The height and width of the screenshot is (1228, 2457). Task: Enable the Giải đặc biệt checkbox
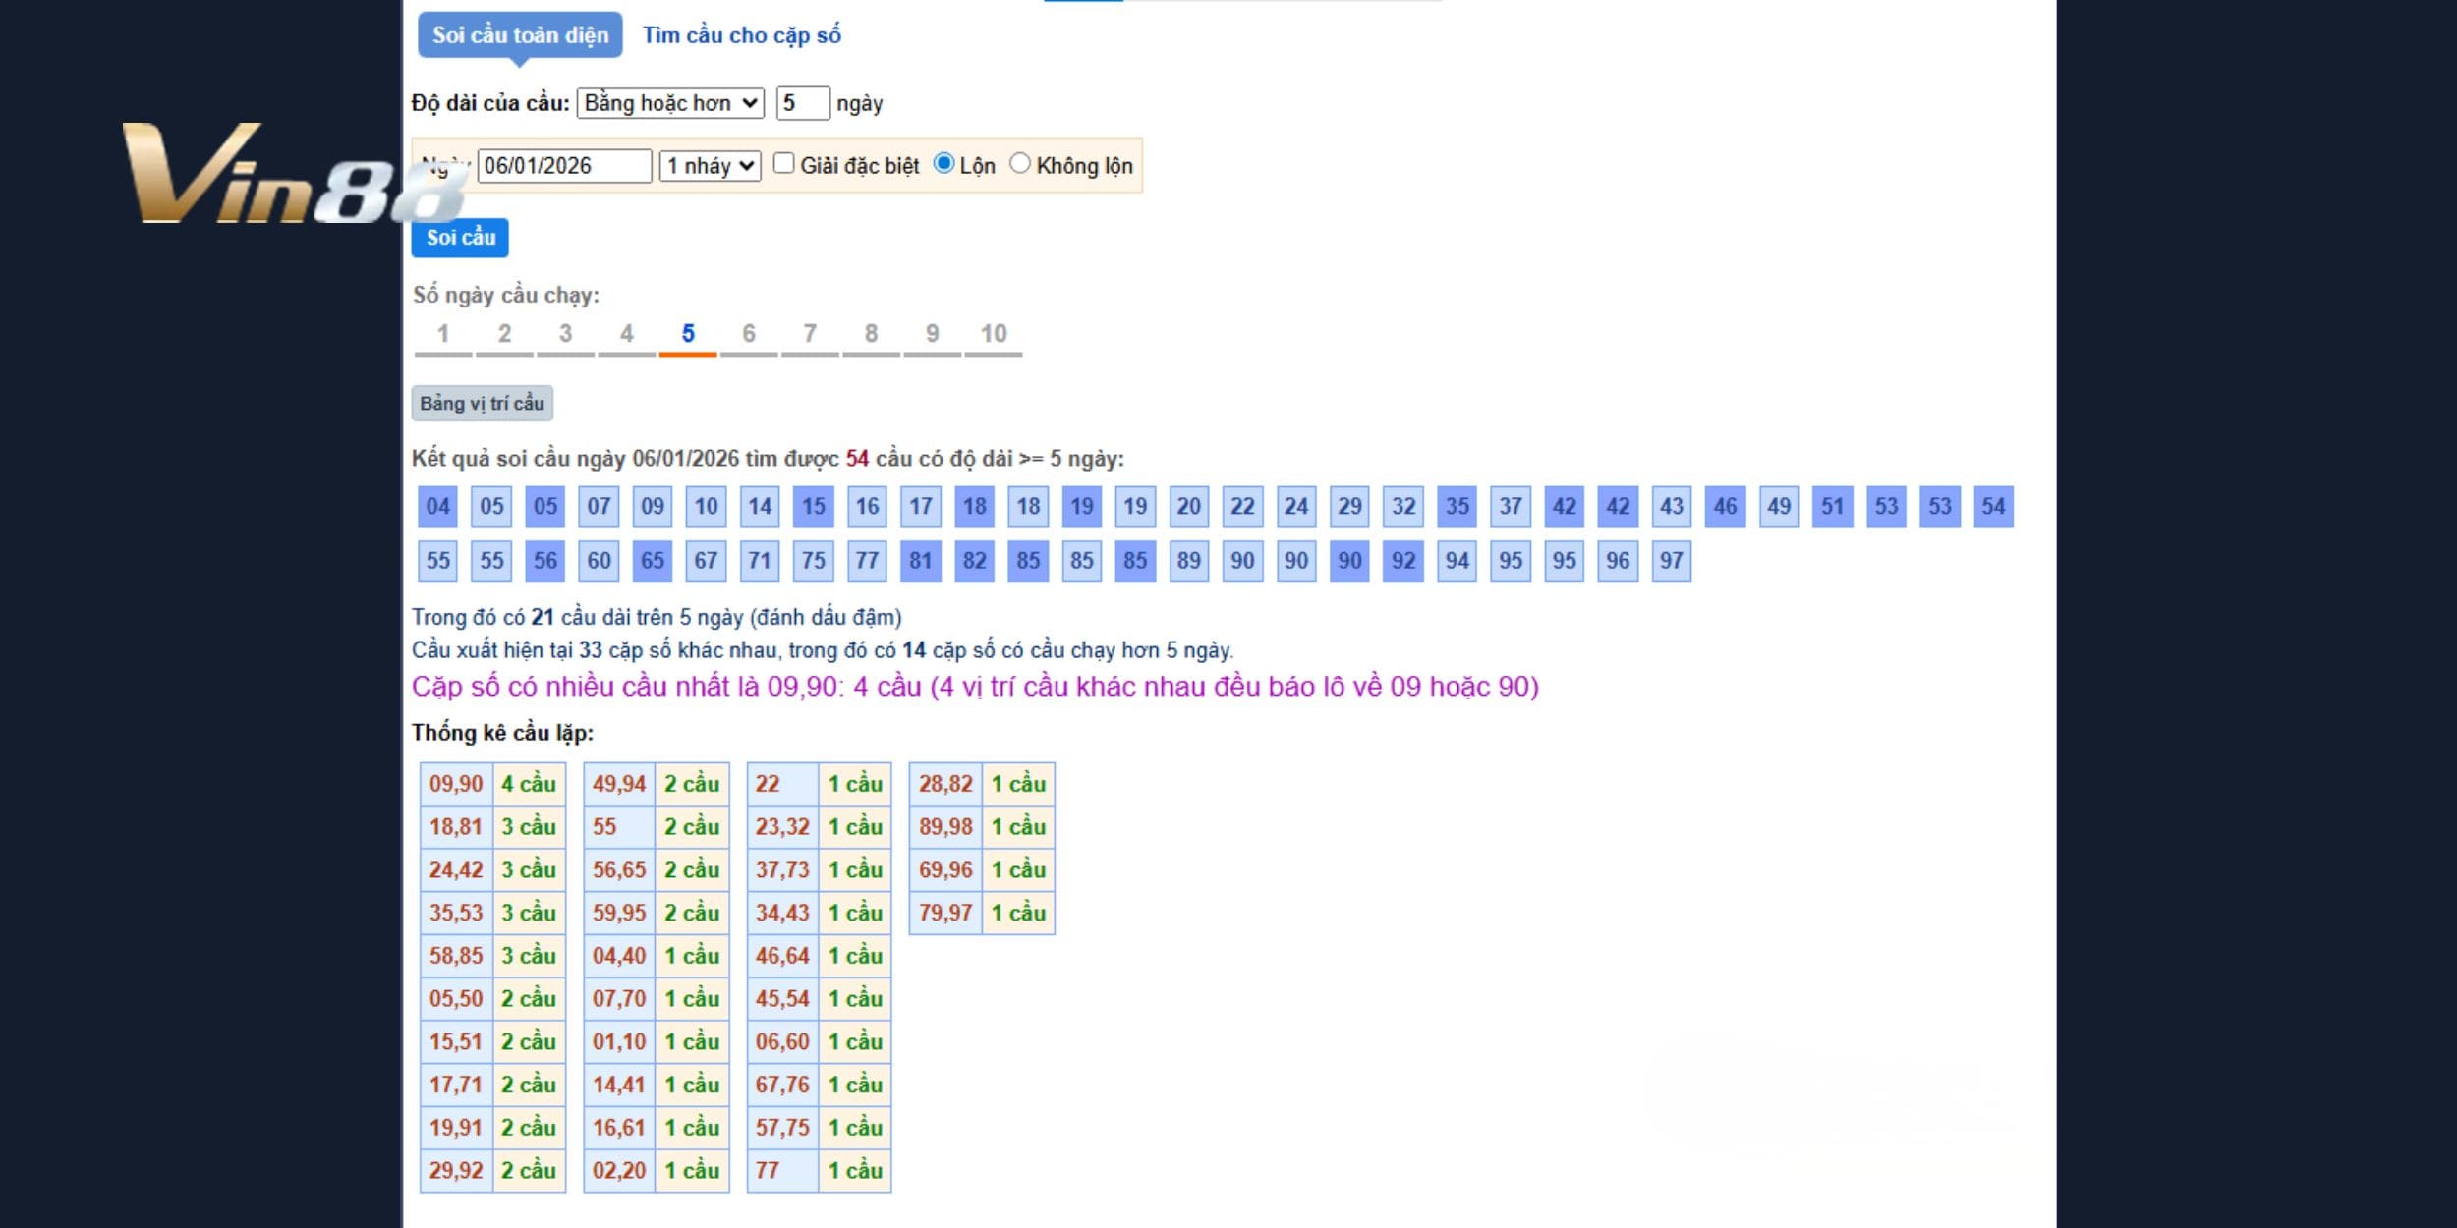click(x=783, y=164)
